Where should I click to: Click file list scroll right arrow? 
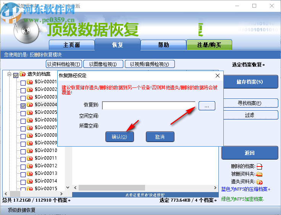[x=215, y=188]
